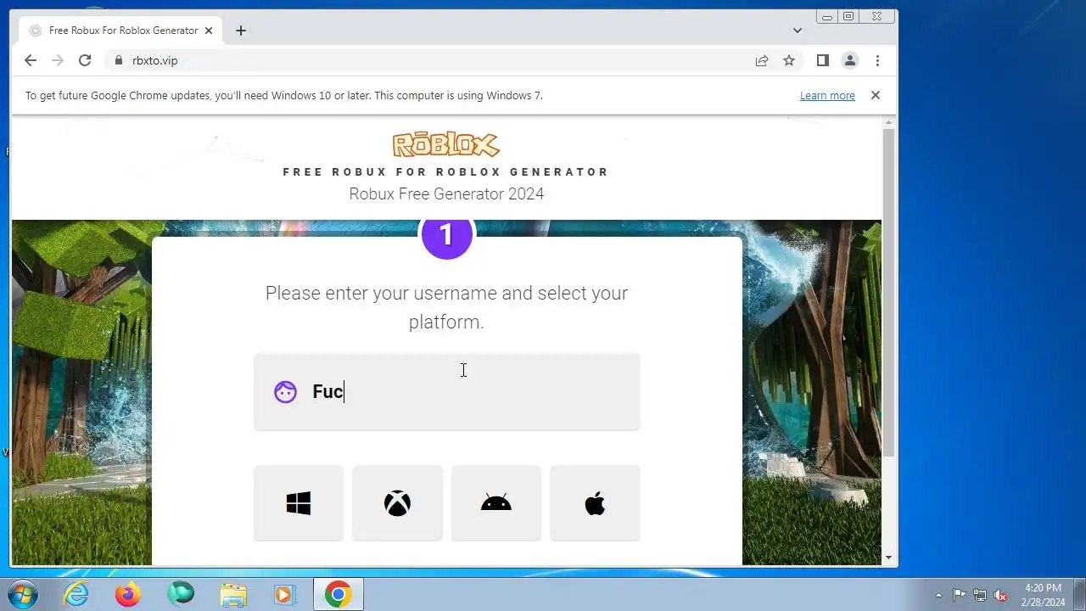Click the Chrome taskbar button
Image resolution: width=1086 pixels, height=611 pixels.
[x=339, y=595]
